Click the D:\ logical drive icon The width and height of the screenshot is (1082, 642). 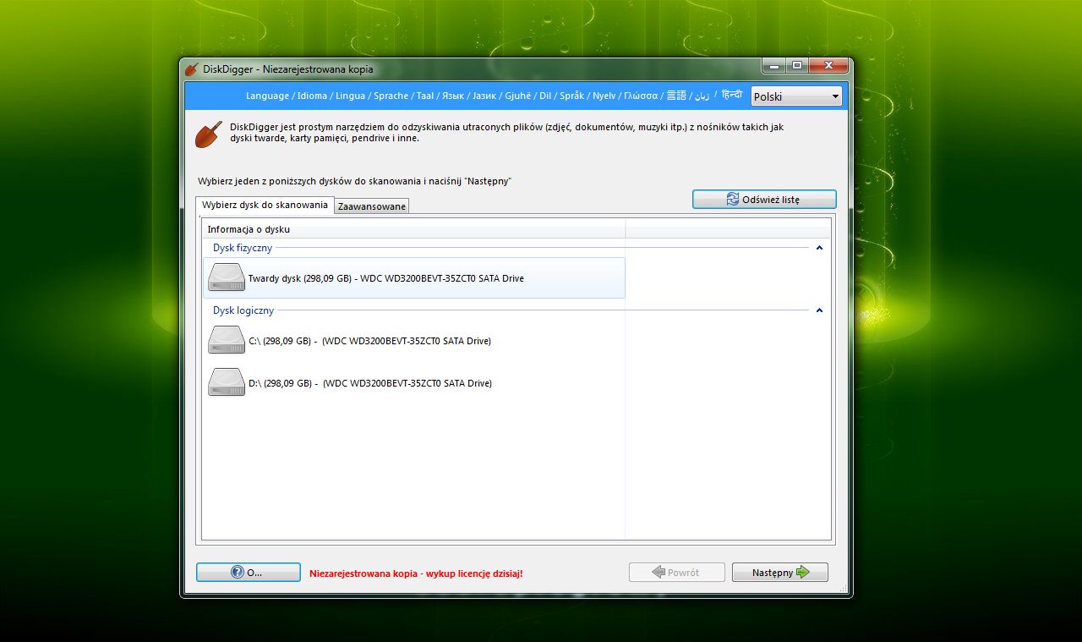click(x=226, y=382)
